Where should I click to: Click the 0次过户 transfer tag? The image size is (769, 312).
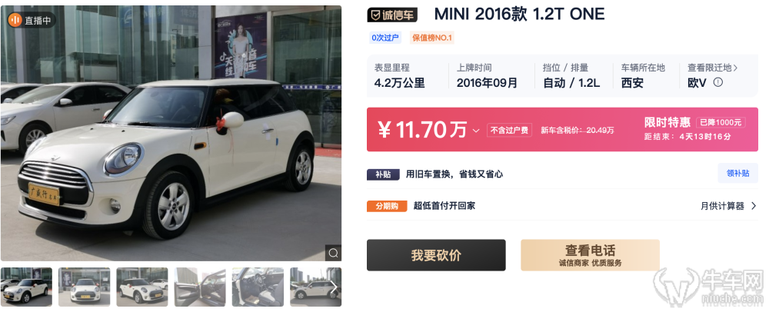point(385,38)
